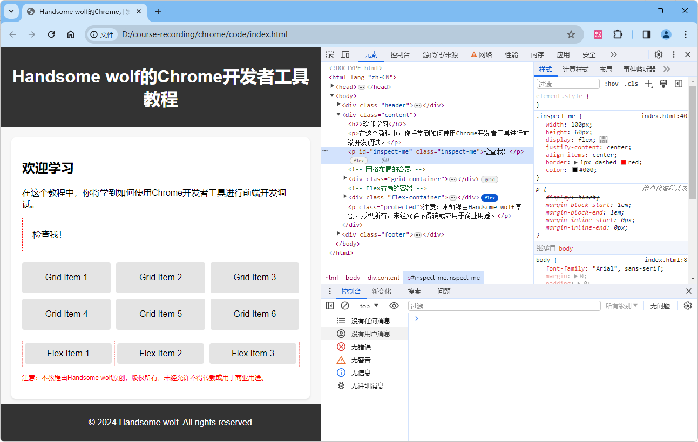Activate the element inspector picker icon

coord(330,54)
